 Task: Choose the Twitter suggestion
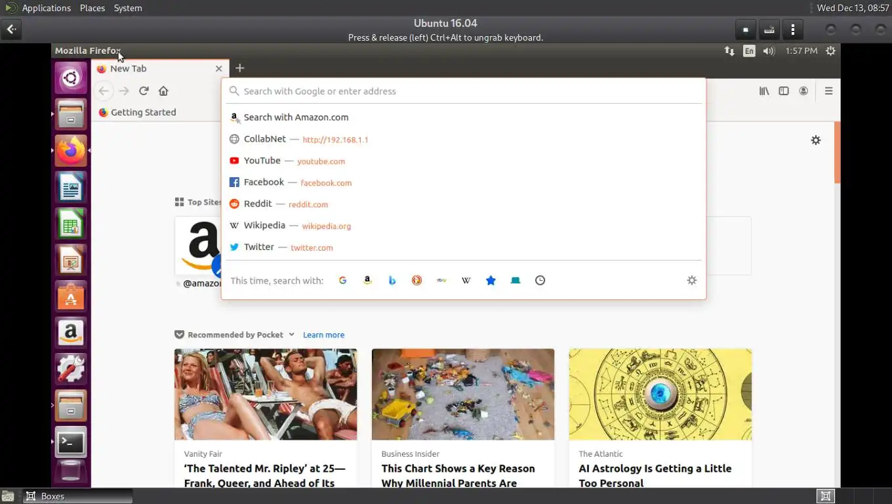(x=464, y=247)
